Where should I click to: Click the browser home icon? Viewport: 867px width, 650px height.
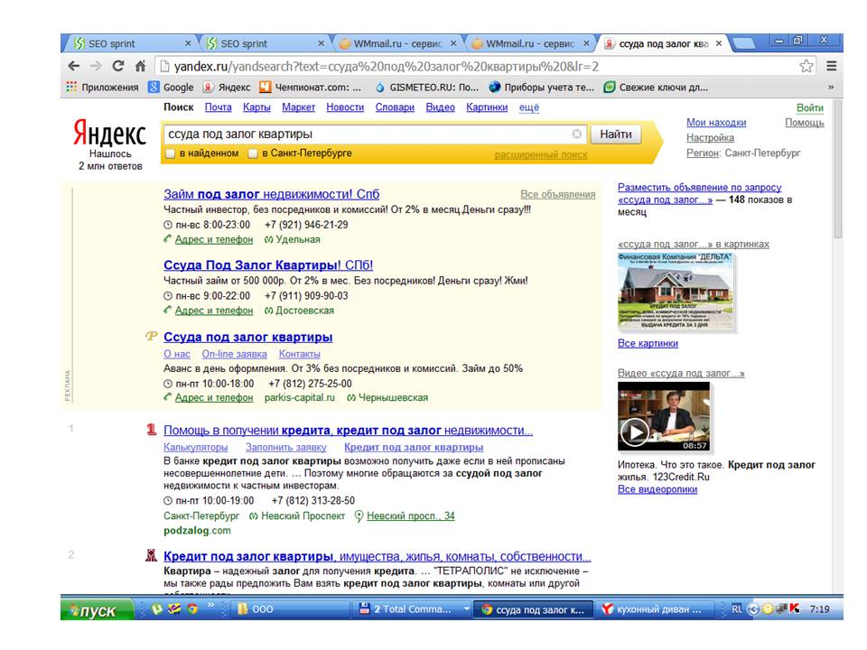click(x=140, y=66)
